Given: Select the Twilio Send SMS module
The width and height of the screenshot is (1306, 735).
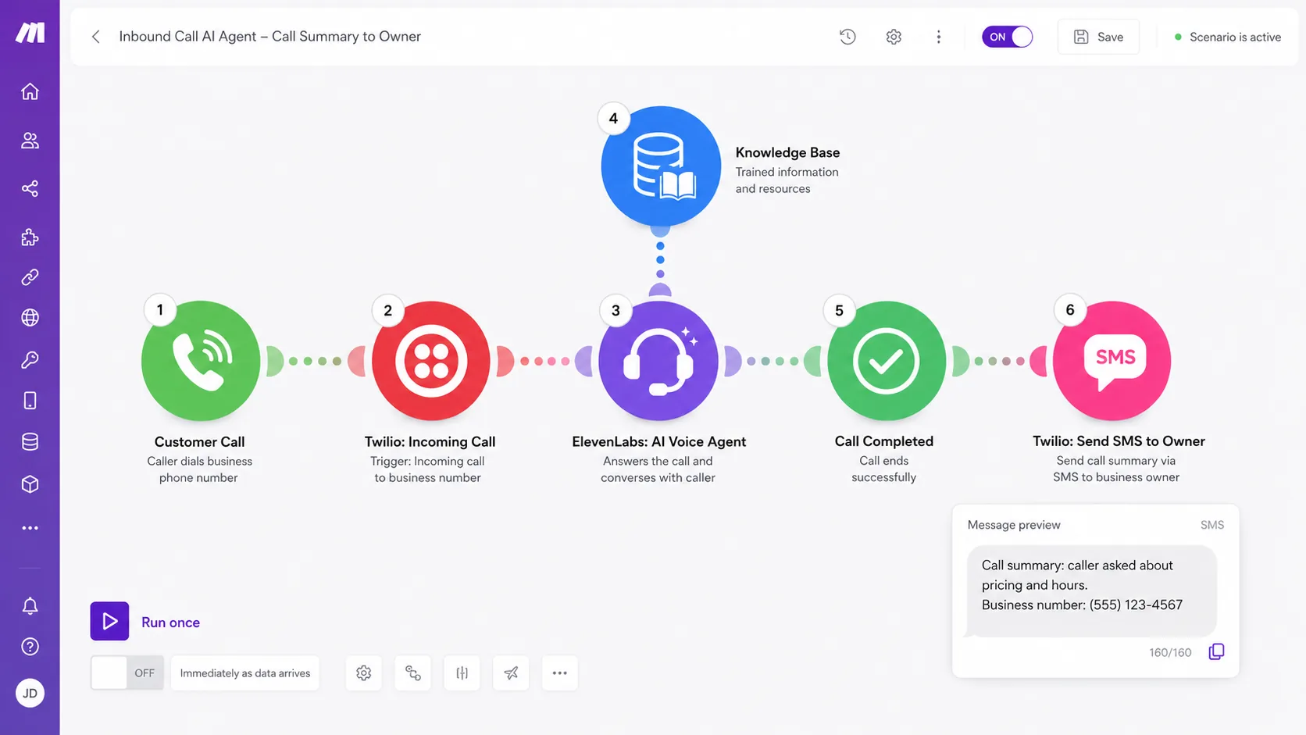Looking at the screenshot, I should 1112,361.
